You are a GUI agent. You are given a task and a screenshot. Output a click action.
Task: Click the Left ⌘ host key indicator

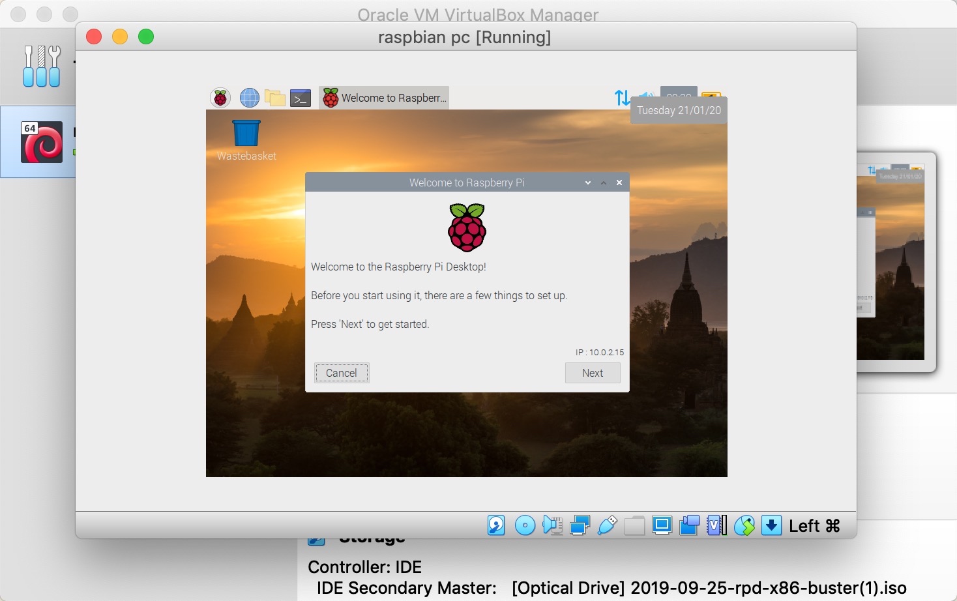(814, 526)
